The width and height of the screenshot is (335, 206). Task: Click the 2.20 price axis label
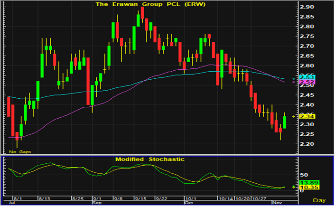pyautogui.click(x=306, y=144)
